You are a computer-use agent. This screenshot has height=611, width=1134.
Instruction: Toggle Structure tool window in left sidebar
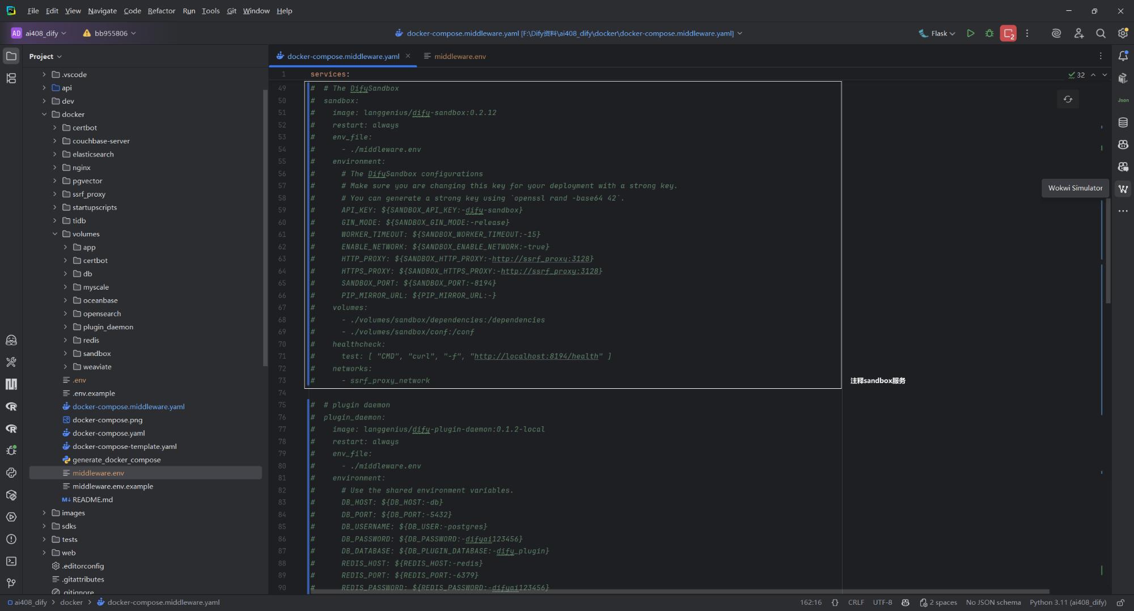tap(11, 78)
